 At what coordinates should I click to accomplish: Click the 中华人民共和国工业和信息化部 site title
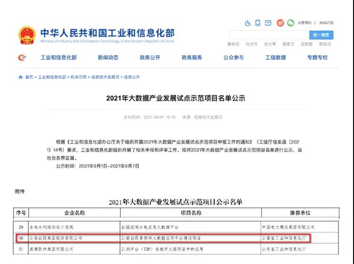(107, 33)
